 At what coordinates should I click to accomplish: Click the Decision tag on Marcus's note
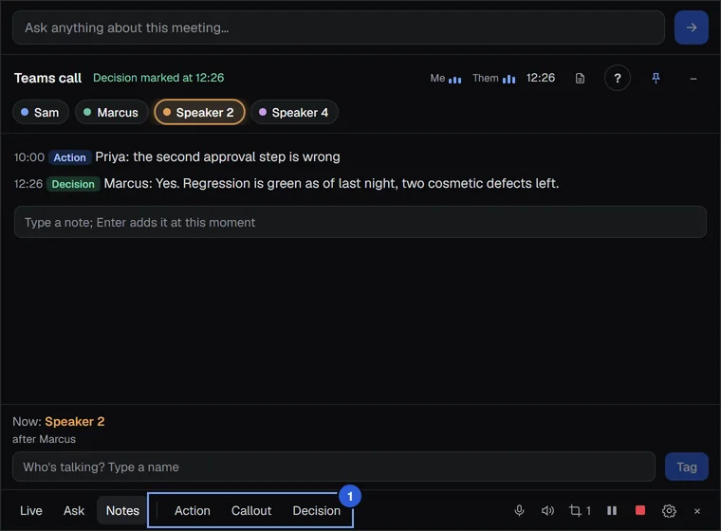[x=73, y=184]
